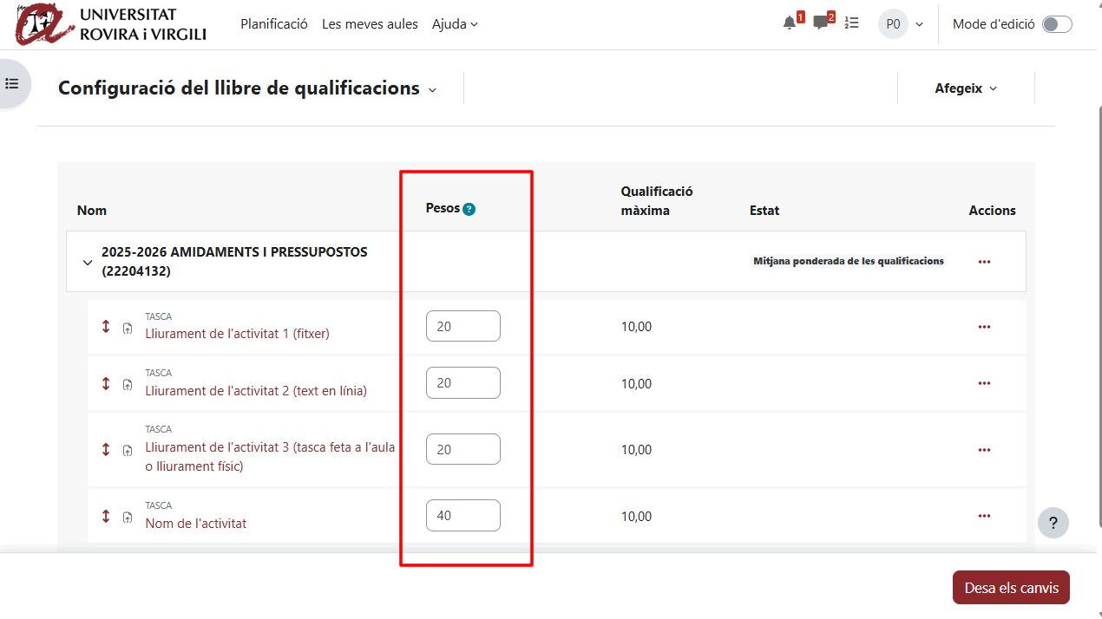This screenshot has width=1102, height=619.
Task: Click move icon for Lliurament de l'activitat 1
Action: click(106, 327)
